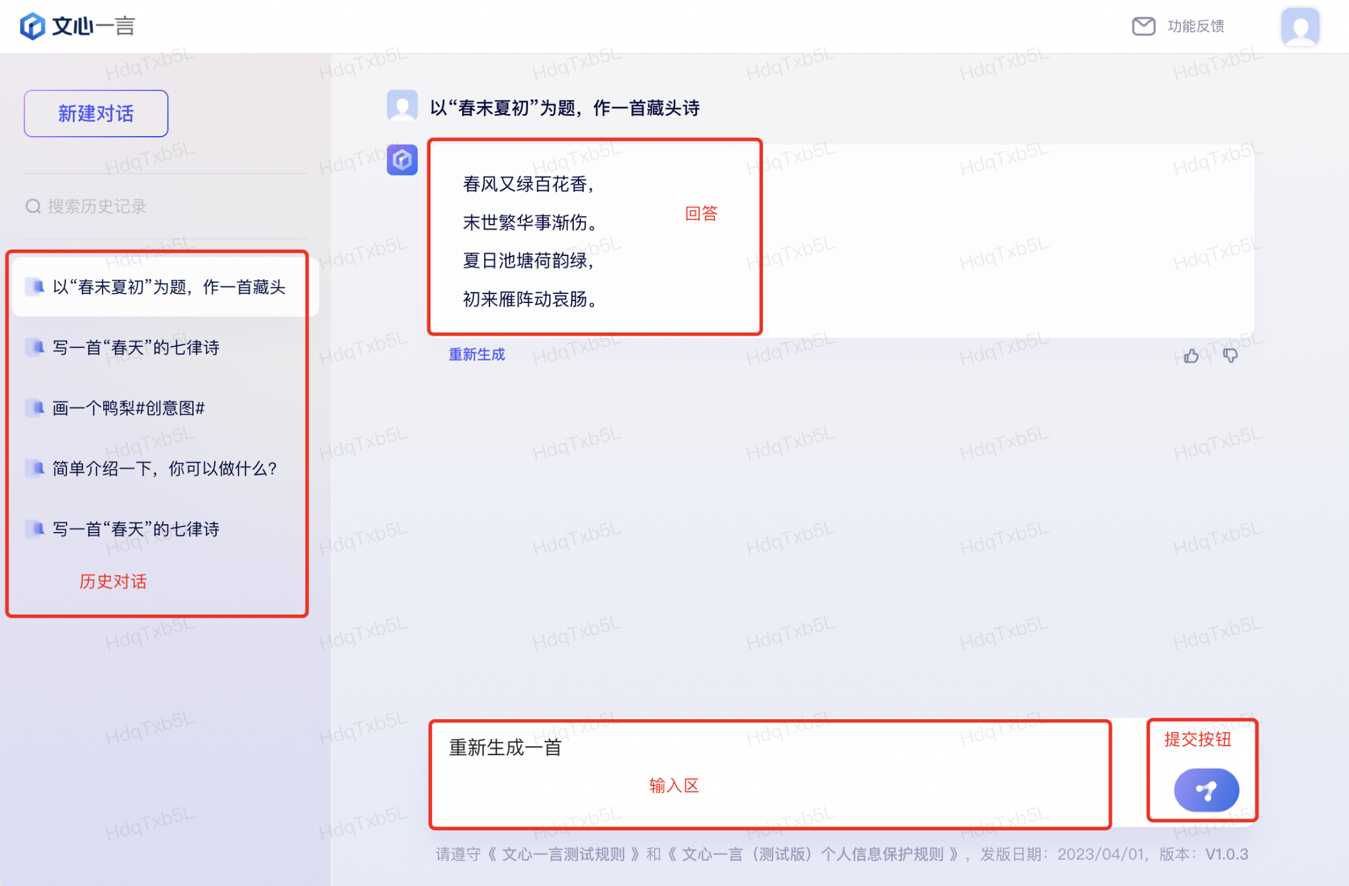Click the thumbs-up like icon
The height and width of the screenshot is (886, 1349).
(x=1190, y=356)
